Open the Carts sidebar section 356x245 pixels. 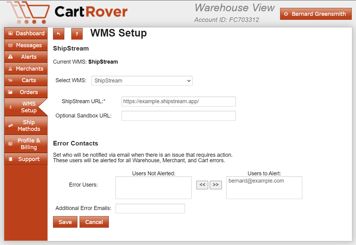(x=26, y=80)
